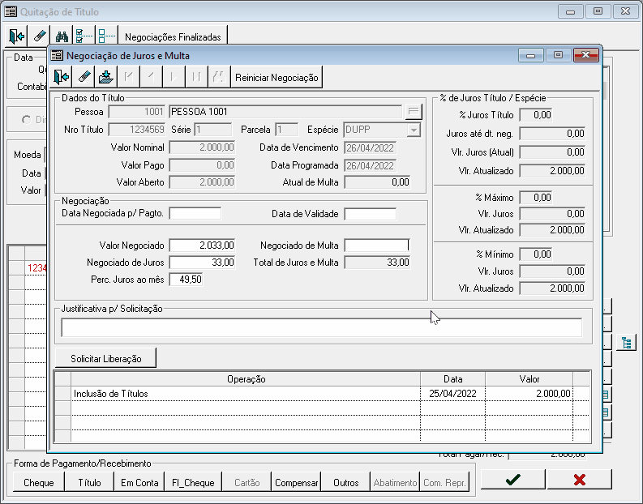Click the empty-boxes deselect all icon

point(106,36)
